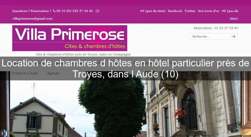Open the Agenda menu item
Image resolution: width=251 pixels, height=137 pixels.
tap(53, 73)
